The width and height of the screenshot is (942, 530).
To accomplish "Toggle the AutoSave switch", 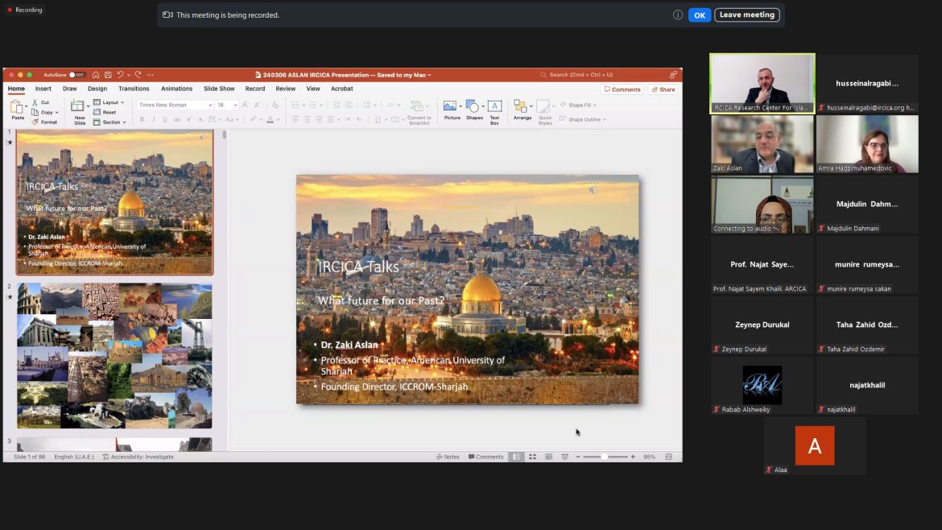I will click(76, 75).
